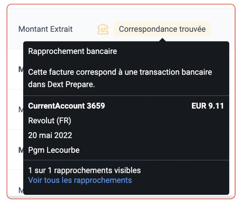Click the Pgm Lecourbe payee text
243x207 pixels.
[54, 150]
